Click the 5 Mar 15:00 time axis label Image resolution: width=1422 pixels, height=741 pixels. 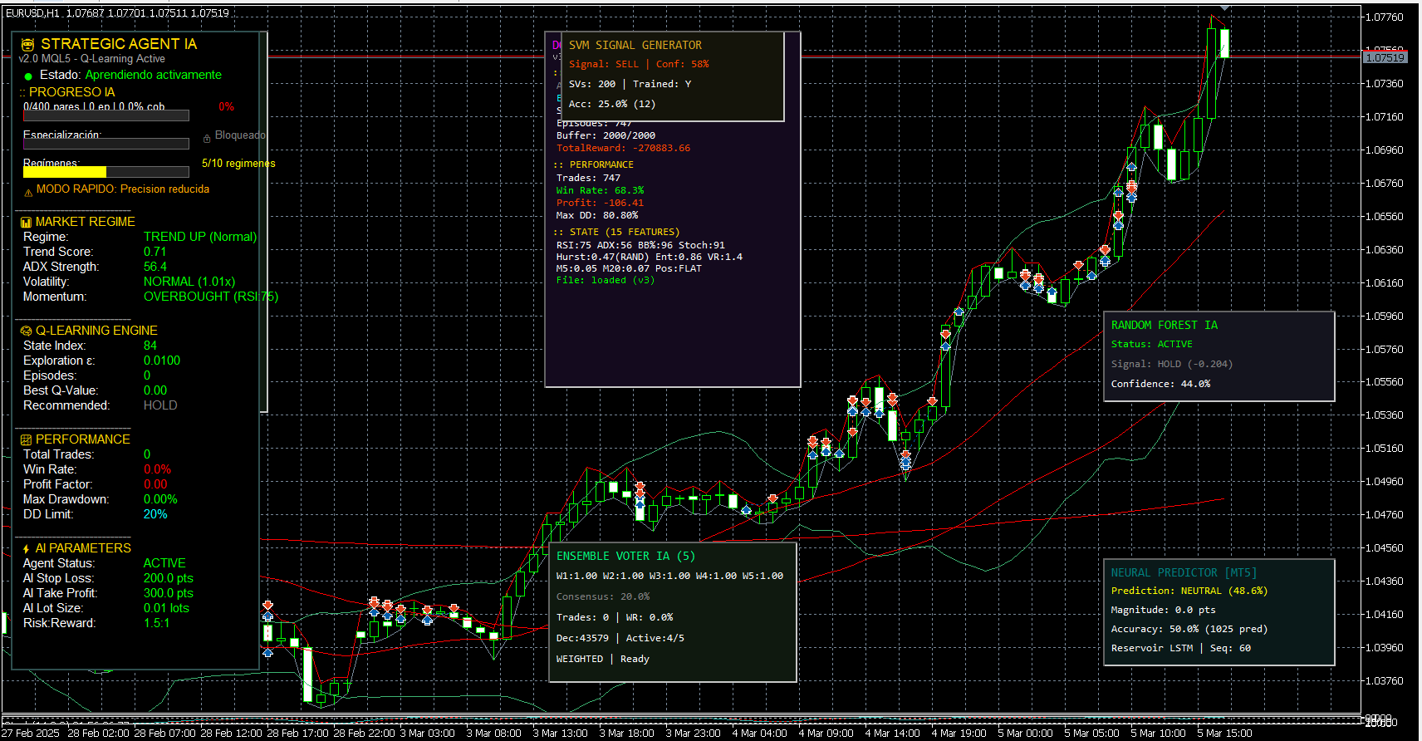(1224, 733)
